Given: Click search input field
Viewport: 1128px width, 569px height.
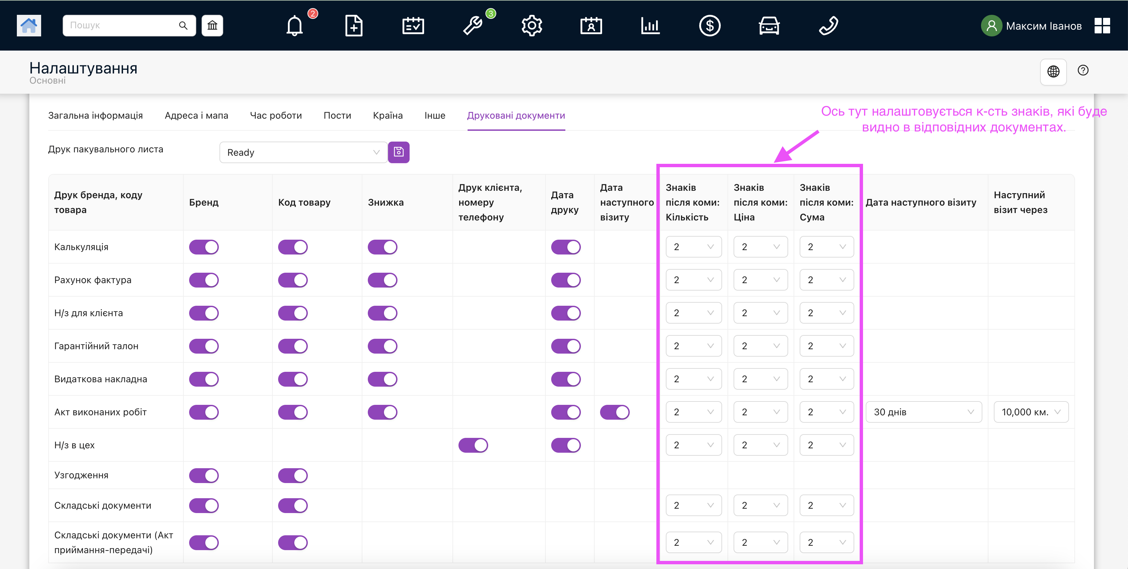Looking at the screenshot, I should (x=127, y=25).
